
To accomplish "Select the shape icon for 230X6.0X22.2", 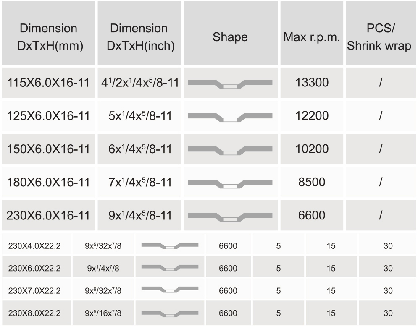I will 170,268.
